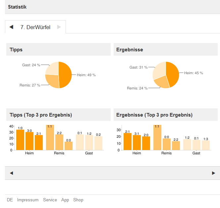This screenshot has height=208, width=220.
Task: Go to the App footer link
Action: pos(65,200)
